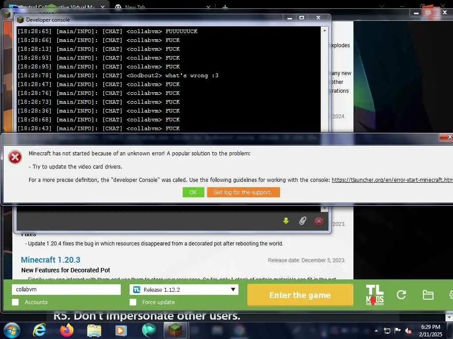The height and width of the screenshot is (339, 453).
Task: Click the browser page scrollbar down arrow
Action: [x=449, y=317]
